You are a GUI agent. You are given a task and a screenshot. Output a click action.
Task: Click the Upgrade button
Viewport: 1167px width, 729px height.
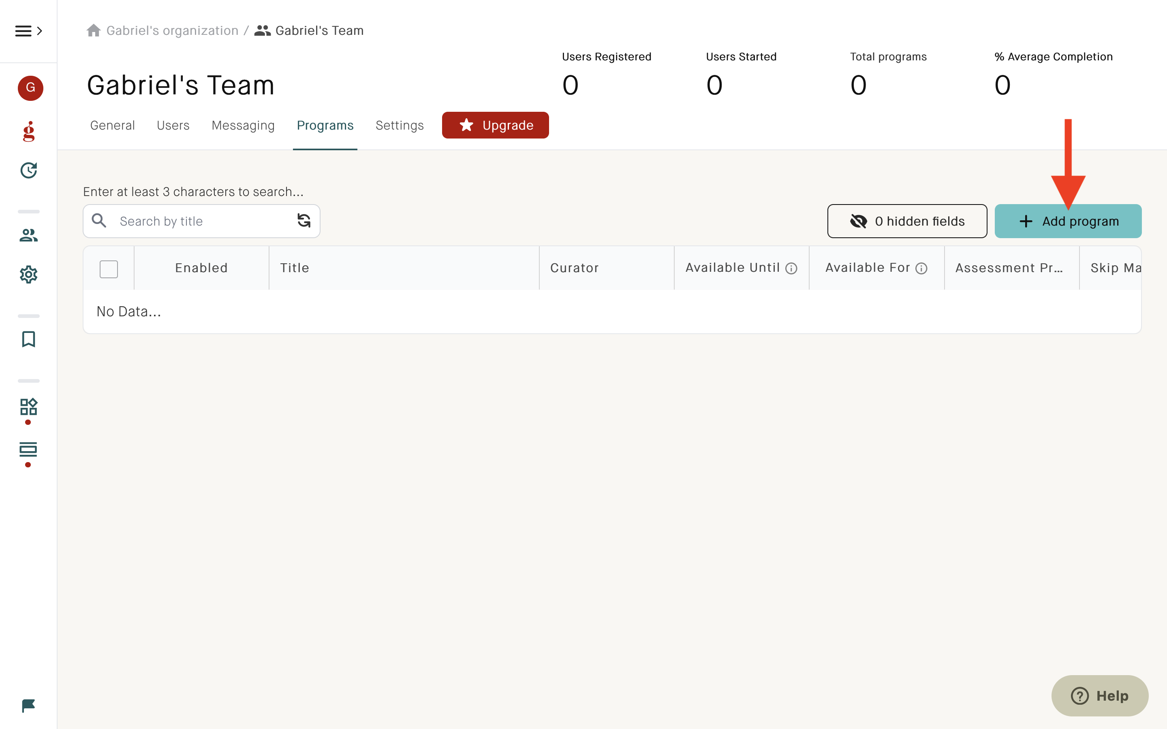(x=495, y=126)
